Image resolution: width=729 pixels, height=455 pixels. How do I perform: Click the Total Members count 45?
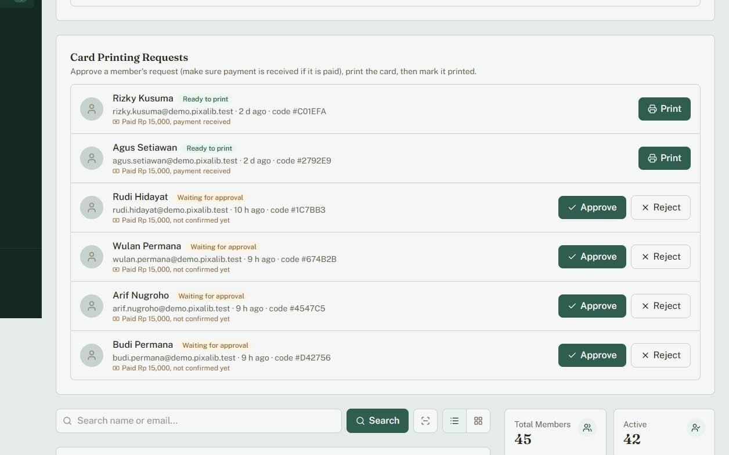click(523, 439)
